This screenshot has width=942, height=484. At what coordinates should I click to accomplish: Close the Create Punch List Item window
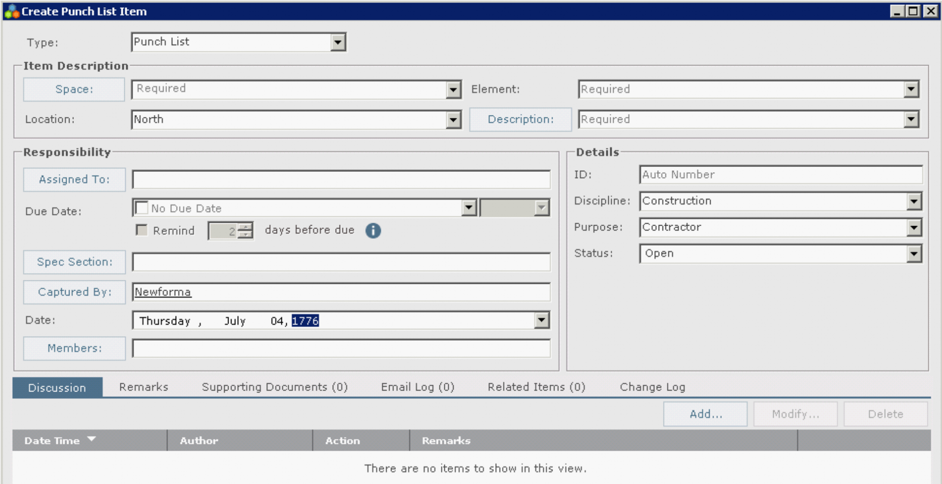pos(930,11)
